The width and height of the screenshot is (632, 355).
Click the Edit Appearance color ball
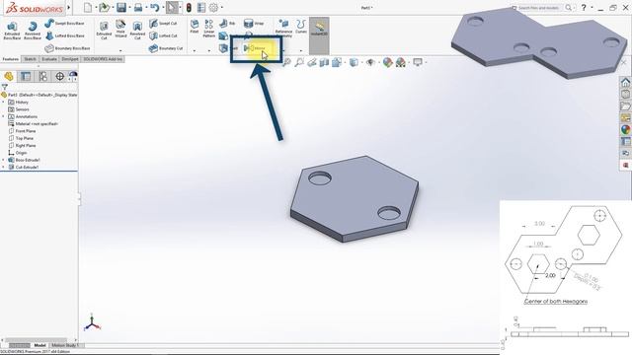[x=387, y=62]
